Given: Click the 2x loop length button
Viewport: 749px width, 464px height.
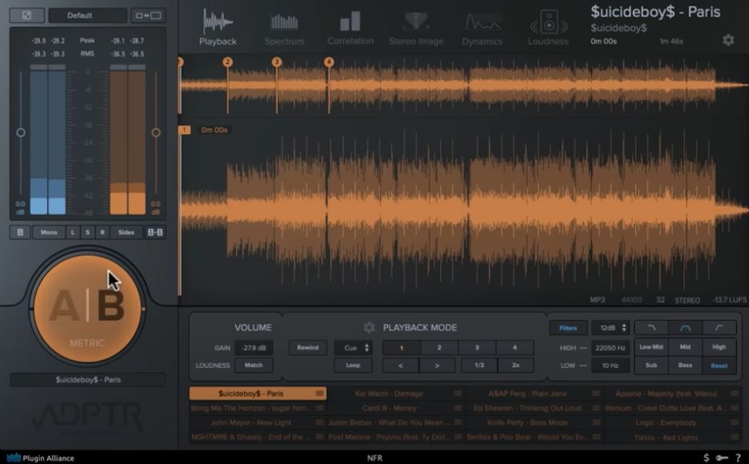Looking at the screenshot, I should tap(515, 365).
